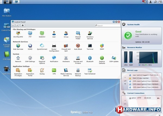
Task: Open Task Scheduler
Action: (90, 72)
